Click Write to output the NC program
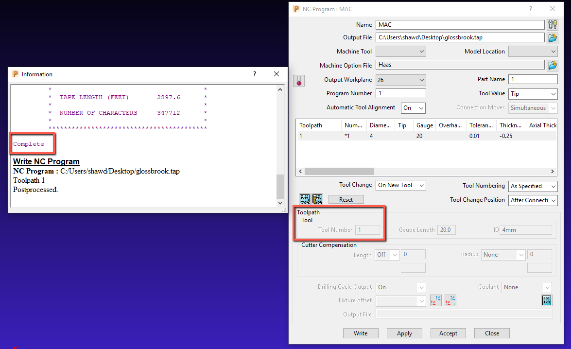The image size is (571, 349). coord(361,333)
